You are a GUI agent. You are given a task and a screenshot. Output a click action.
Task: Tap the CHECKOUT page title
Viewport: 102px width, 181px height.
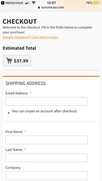click(x=20, y=21)
